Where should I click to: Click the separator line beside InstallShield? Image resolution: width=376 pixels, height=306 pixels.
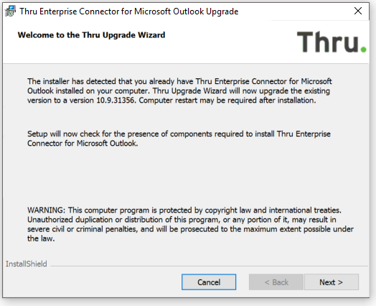pyautogui.click(x=209, y=266)
